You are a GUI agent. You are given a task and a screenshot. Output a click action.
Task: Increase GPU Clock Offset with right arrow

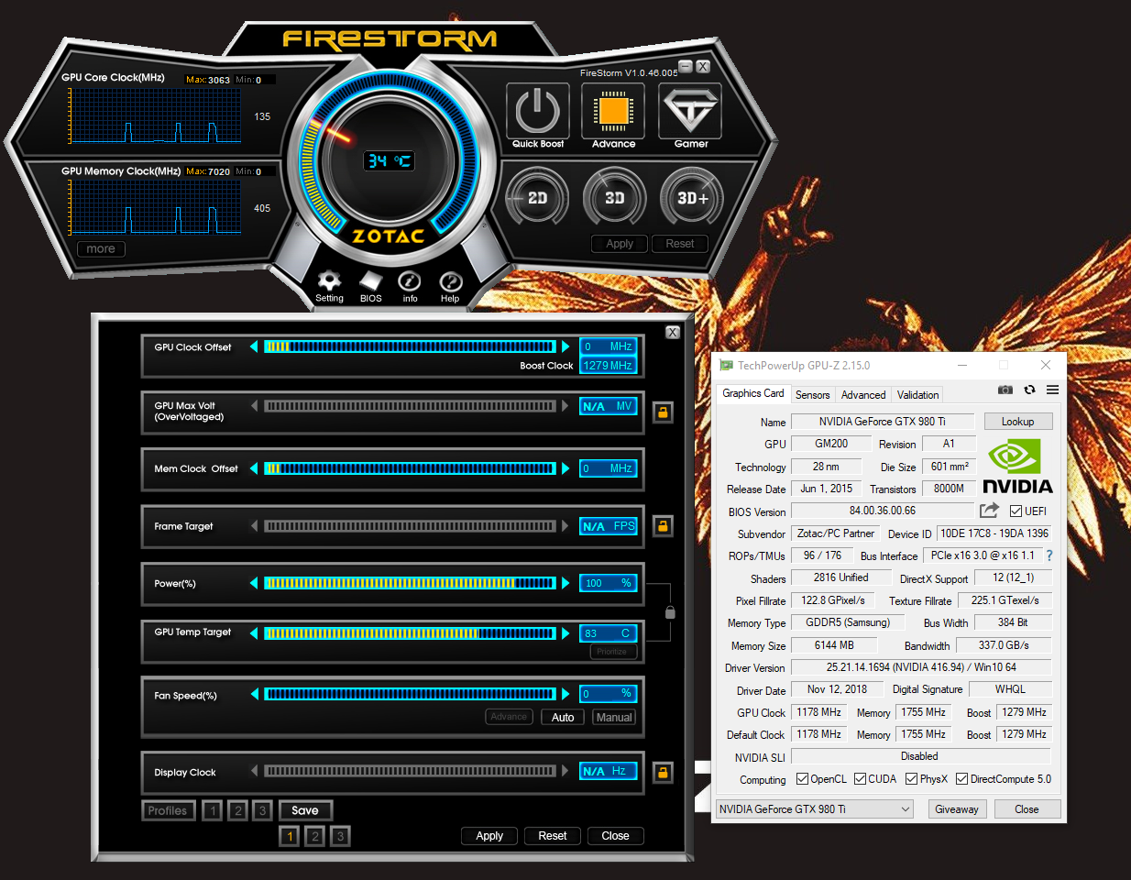pos(565,346)
